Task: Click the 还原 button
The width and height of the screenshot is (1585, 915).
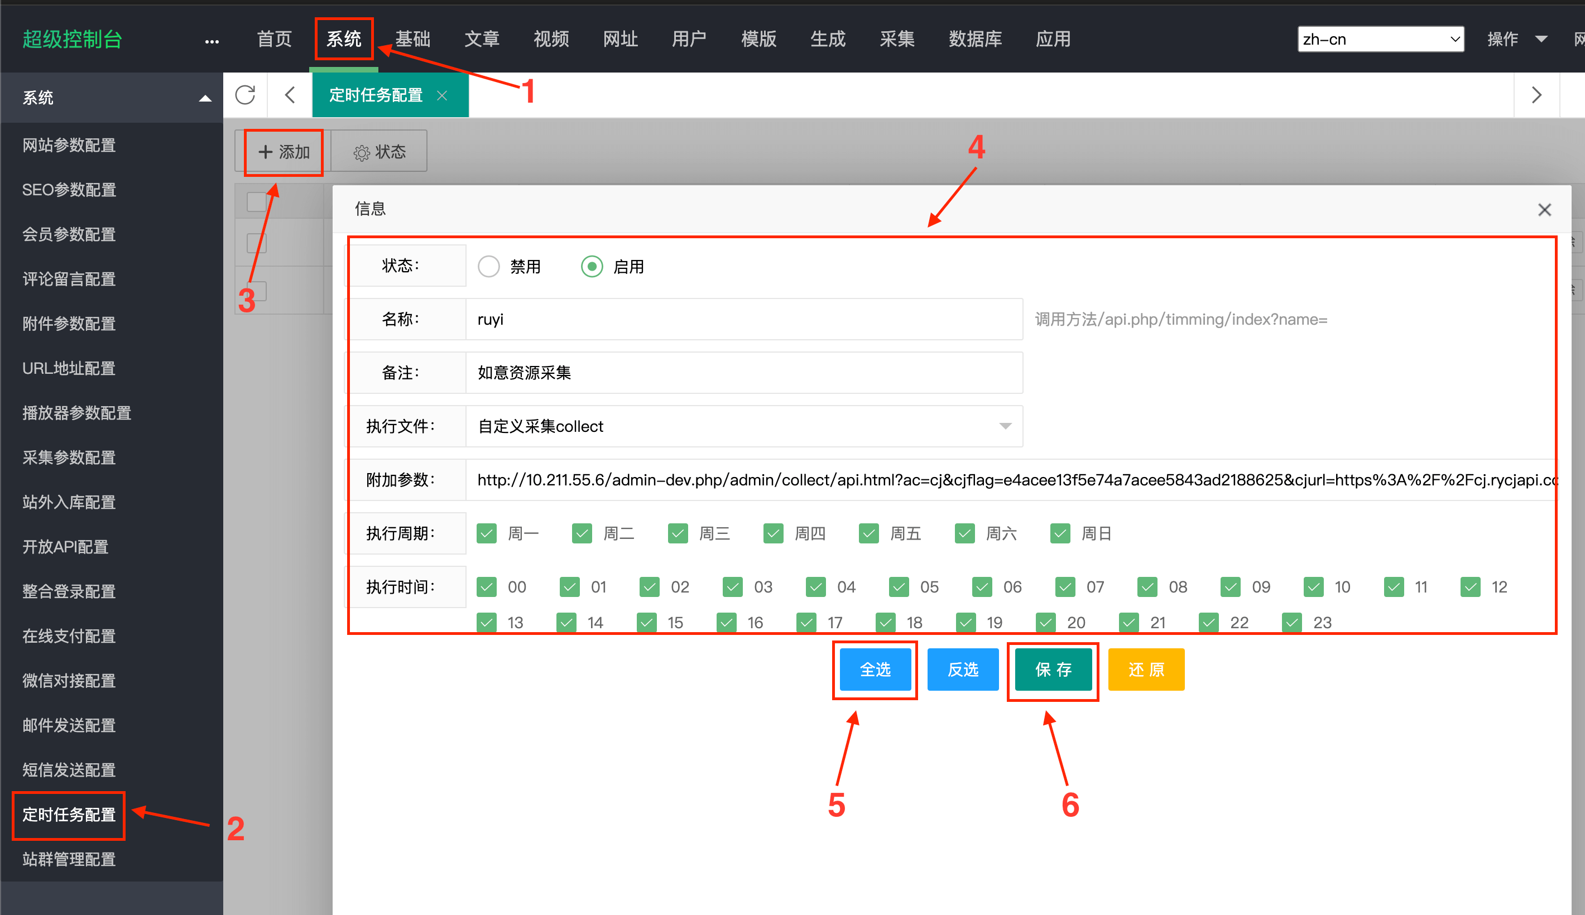Action: point(1146,670)
